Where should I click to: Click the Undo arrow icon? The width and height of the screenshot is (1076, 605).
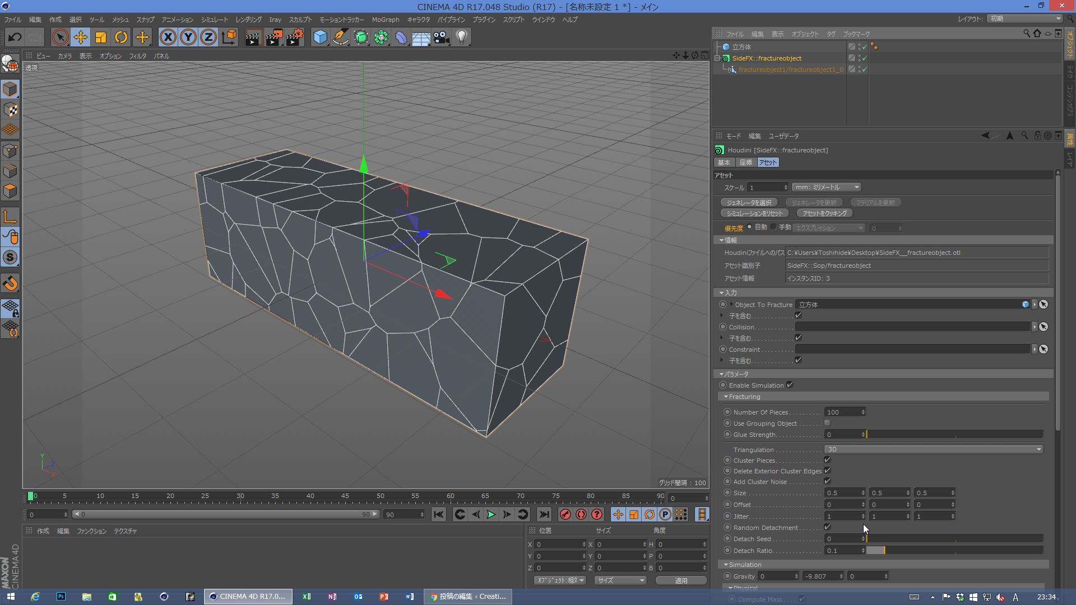(15, 38)
